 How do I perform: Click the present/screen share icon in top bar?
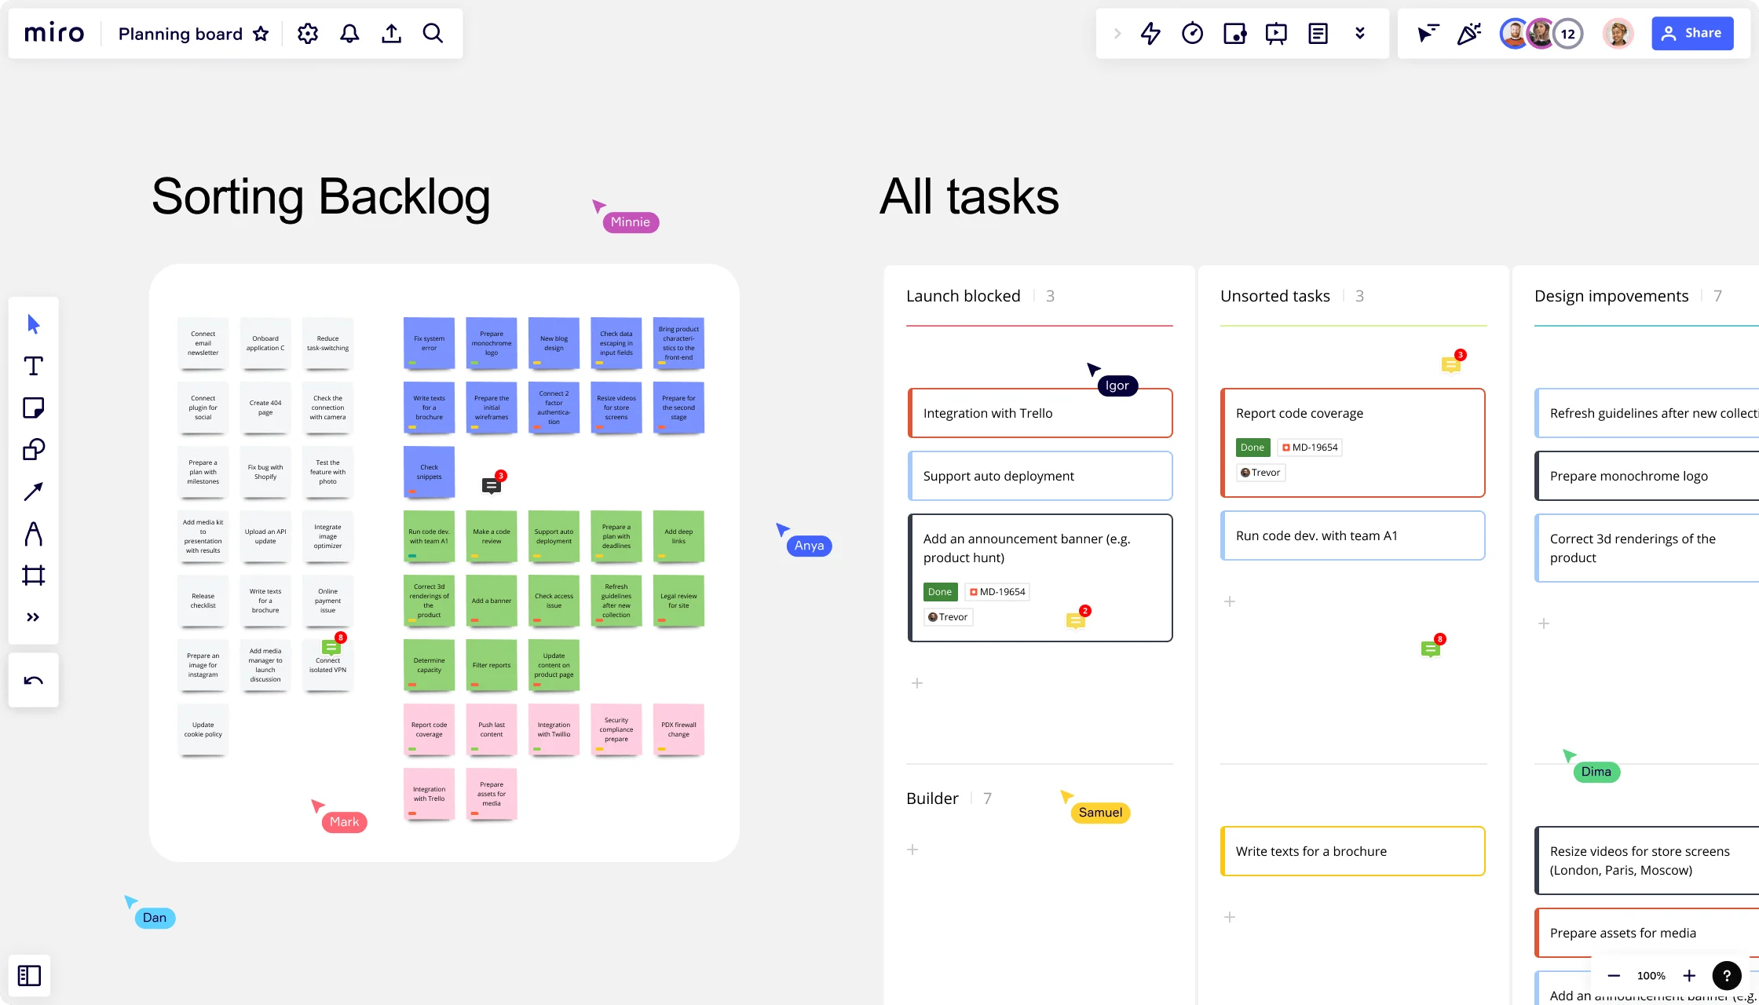pos(1276,33)
